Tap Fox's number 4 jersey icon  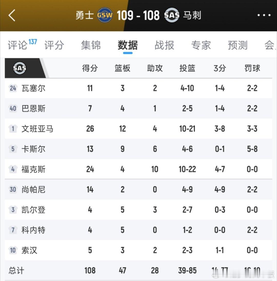point(13,169)
